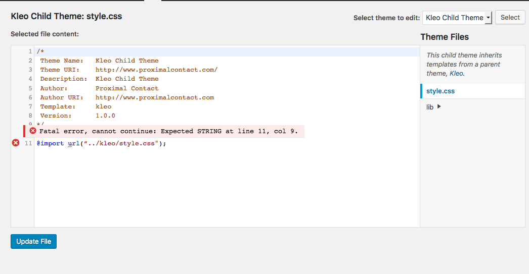Viewport: 529px width, 274px height.
Task: Click the 'Selected file content:' label
Action: point(45,34)
